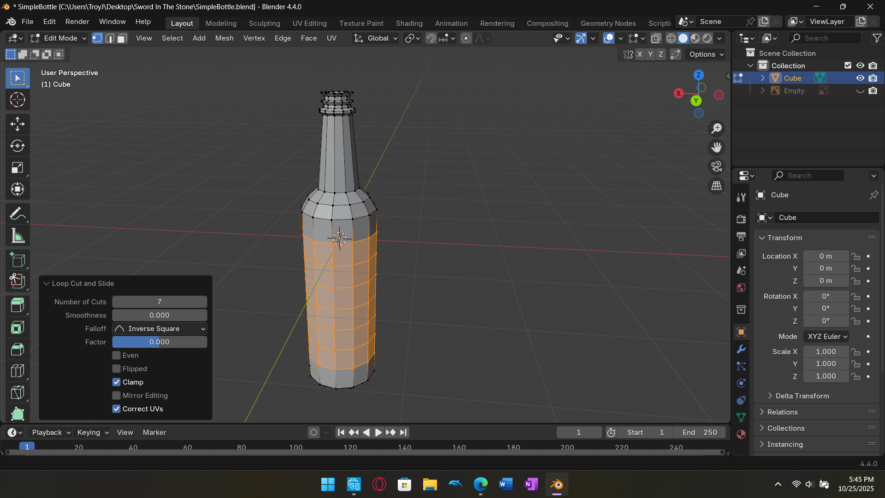Open the Vertex menu
This screenshot has height=498, width=885.
254,38
